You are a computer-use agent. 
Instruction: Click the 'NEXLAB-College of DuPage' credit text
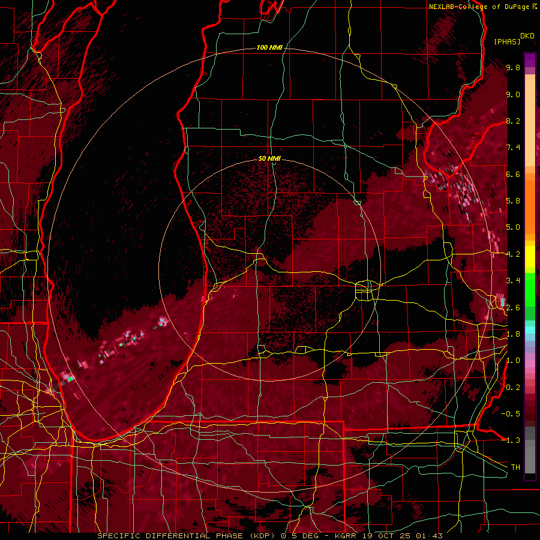tap(479, 7)
